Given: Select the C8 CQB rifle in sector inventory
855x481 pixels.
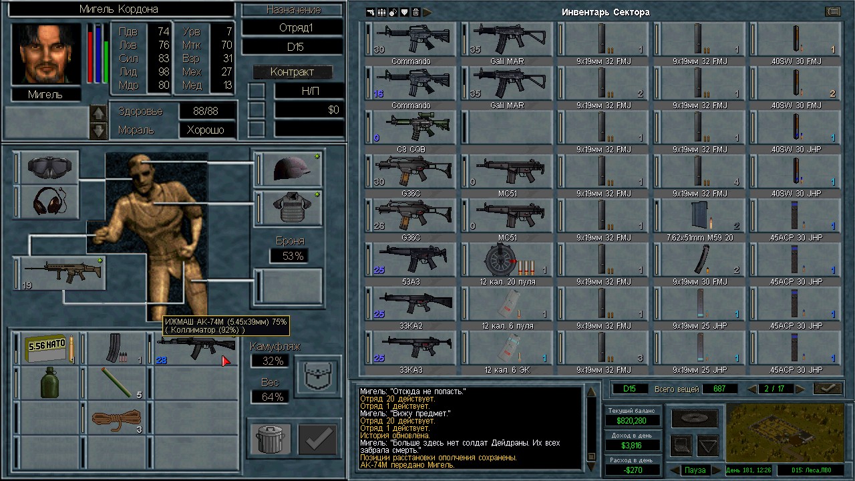Looking at the screenshot, I should (x=411, y=127).
